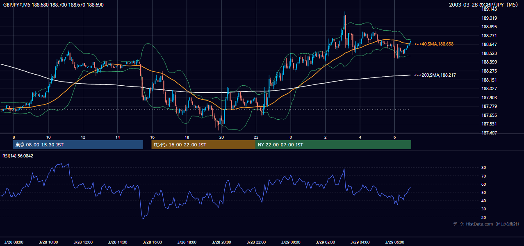Click the 3/29 04:00 time axis label
Image resolution: width=524 pixels, height=246 pixels.
[360, 242]
